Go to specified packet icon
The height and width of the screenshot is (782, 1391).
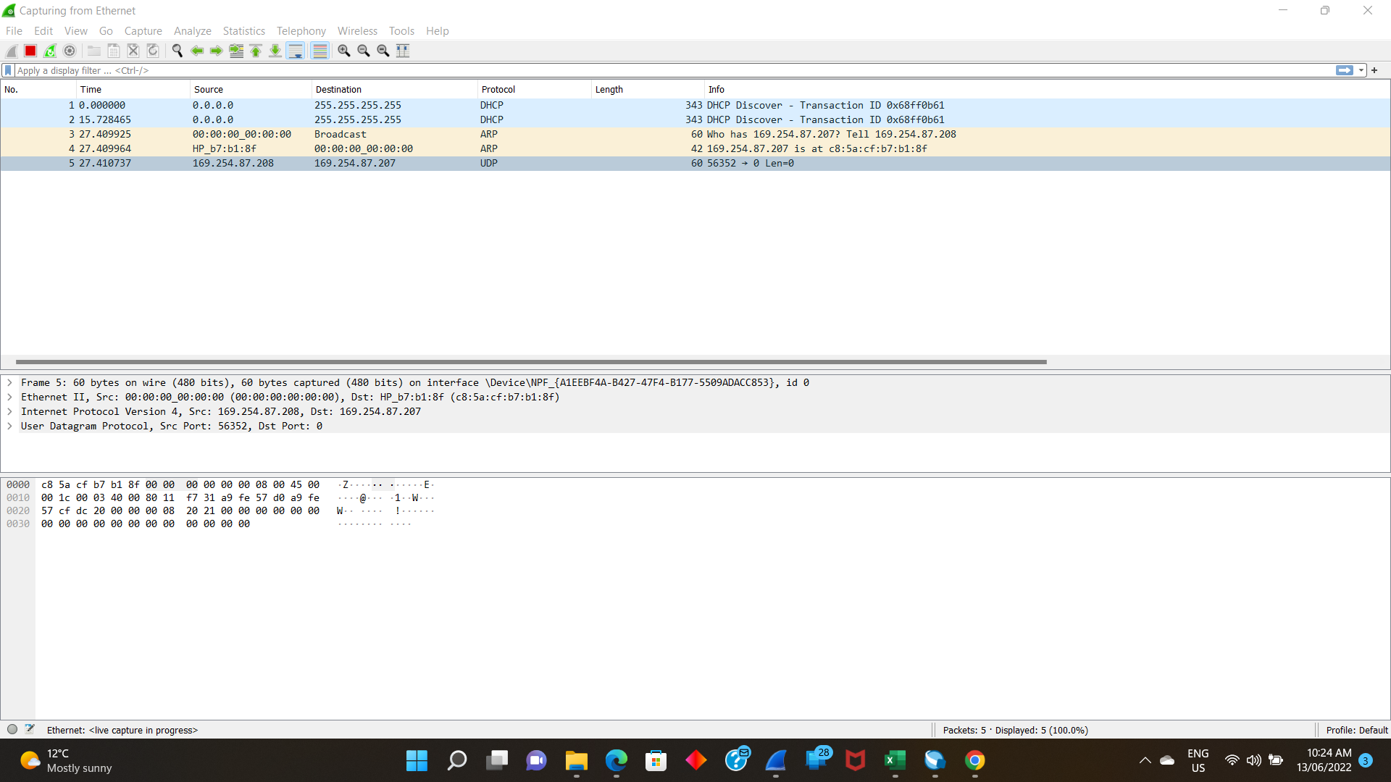pos(236,51)
